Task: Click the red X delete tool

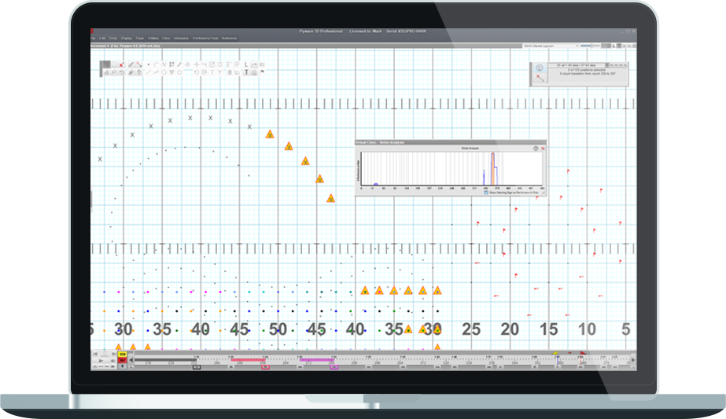Action: click(x=121, y=64)
